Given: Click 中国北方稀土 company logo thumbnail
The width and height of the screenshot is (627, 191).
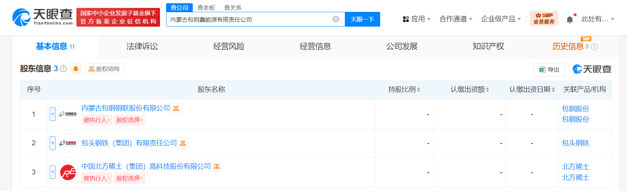Looking at the screenshot, I should tap(68, 172).
